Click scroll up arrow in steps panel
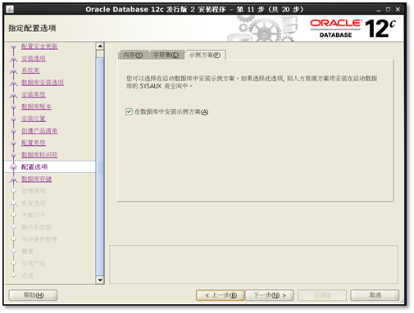This screenshot has height=313, width=414. (x=100, y=46)
